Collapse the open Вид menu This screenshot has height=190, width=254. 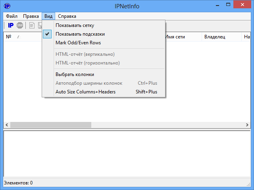pos(48,16)
